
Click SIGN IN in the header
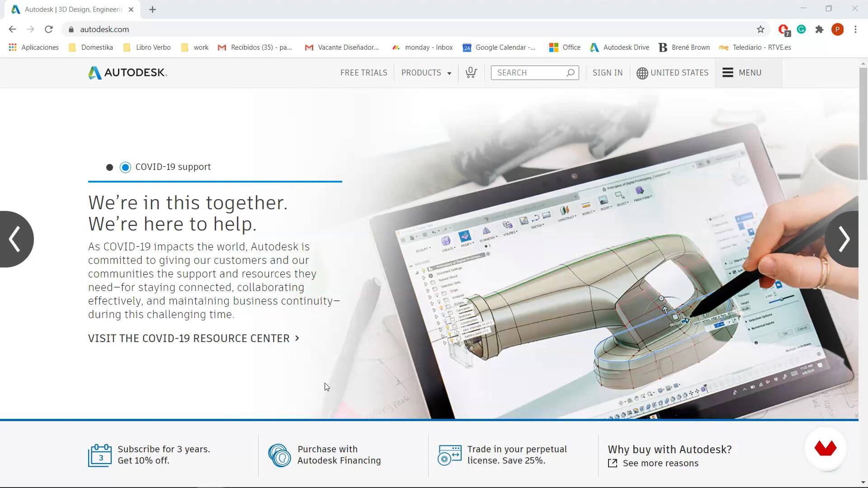(x=607, y=73)
